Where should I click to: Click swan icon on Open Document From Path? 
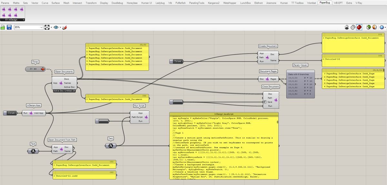(61, 149)
